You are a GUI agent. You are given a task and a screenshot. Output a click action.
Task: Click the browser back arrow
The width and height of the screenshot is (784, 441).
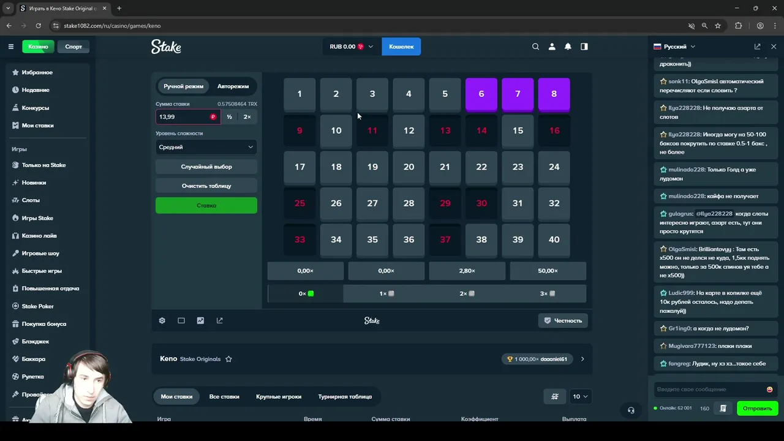tap(9, 26)
